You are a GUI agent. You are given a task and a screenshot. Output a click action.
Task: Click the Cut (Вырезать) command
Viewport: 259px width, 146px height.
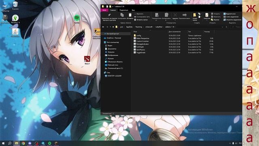[138, 14]
